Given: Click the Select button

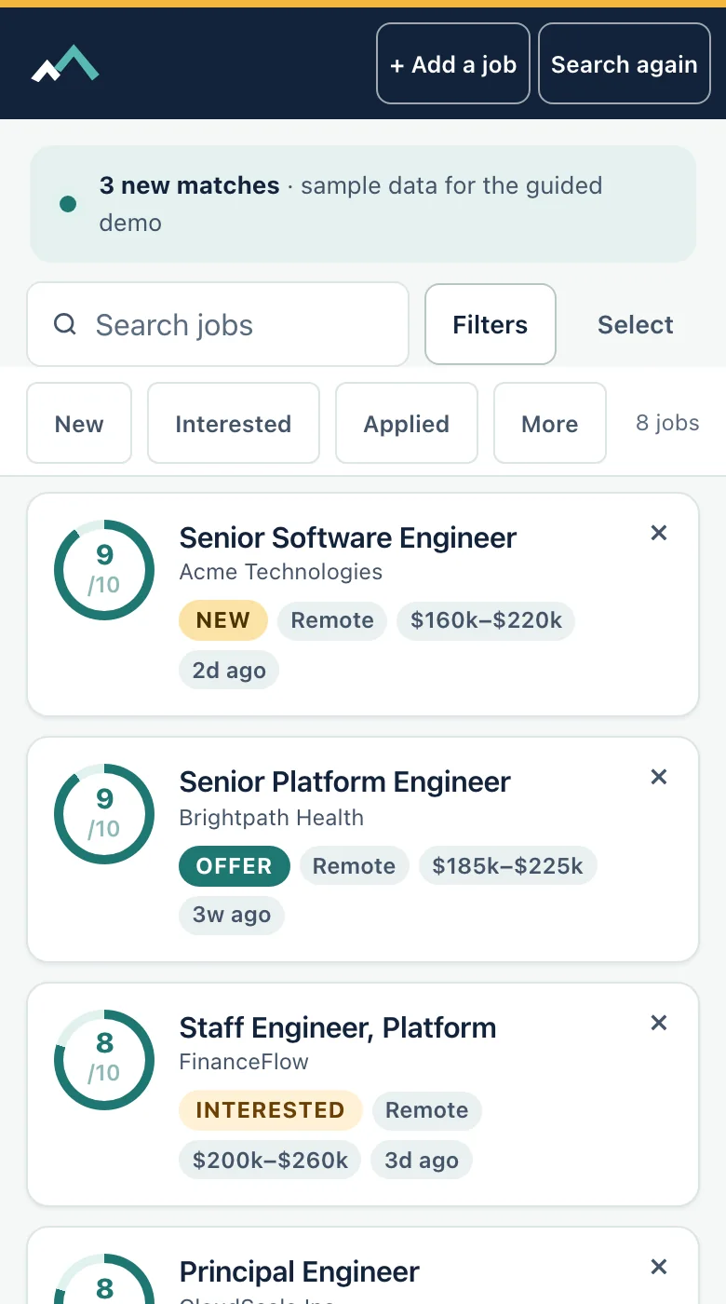Looking at the screenshot, I should point(636,324).
